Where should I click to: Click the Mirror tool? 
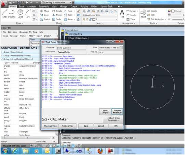coord(57,15)
